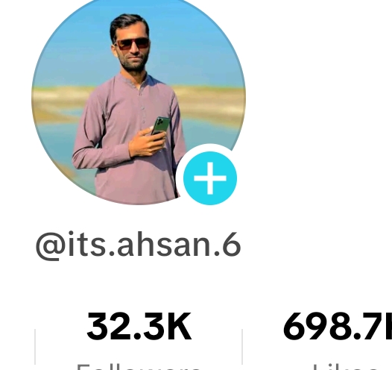
Task: Click the vertical divider left of 32.3K
Action: click(35, 346)
